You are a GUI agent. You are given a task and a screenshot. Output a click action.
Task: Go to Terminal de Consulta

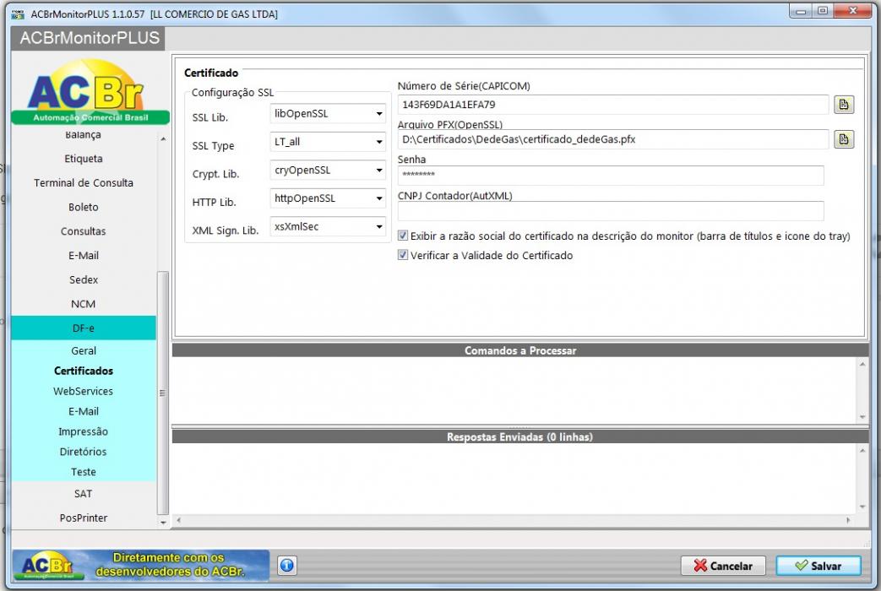pyautogui.click(x=83, y=183)
